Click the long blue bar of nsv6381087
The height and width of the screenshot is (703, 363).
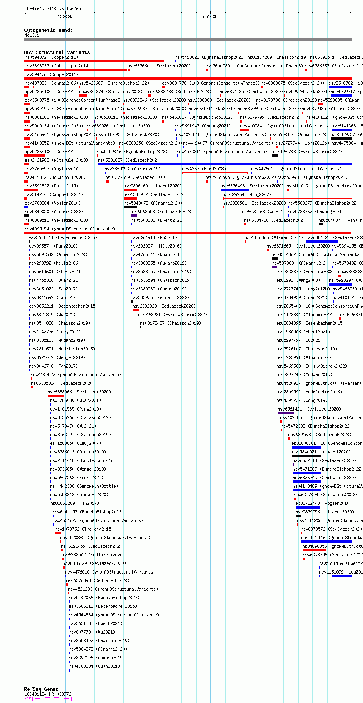pos(225,164)
